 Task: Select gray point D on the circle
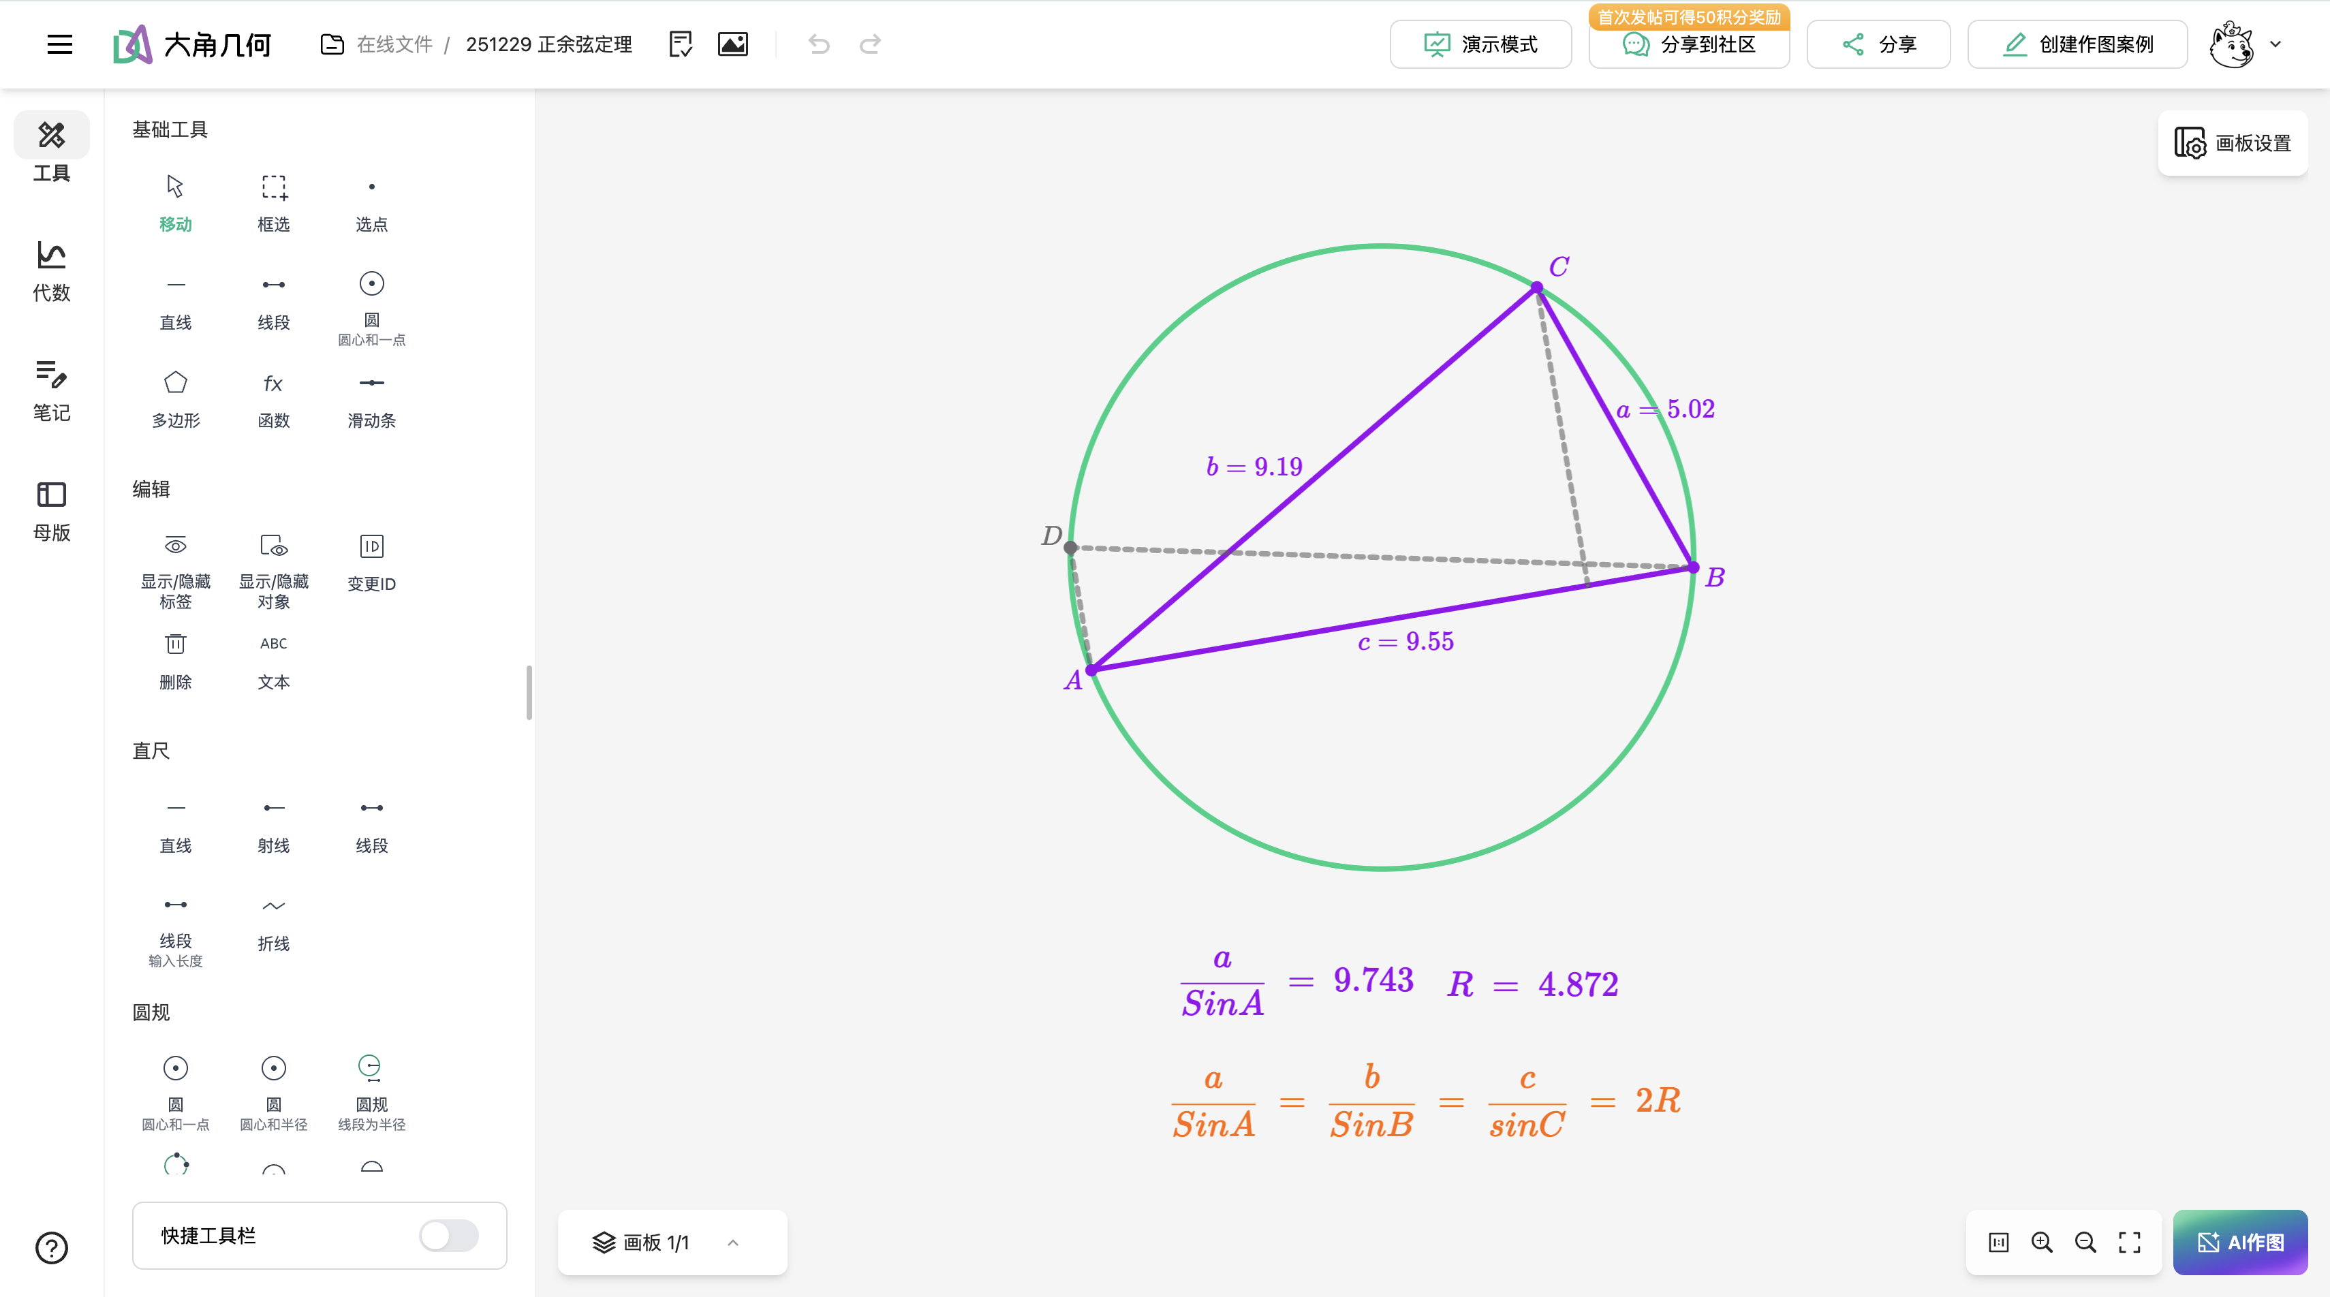pyautogui.click(x=1070, y=547)
